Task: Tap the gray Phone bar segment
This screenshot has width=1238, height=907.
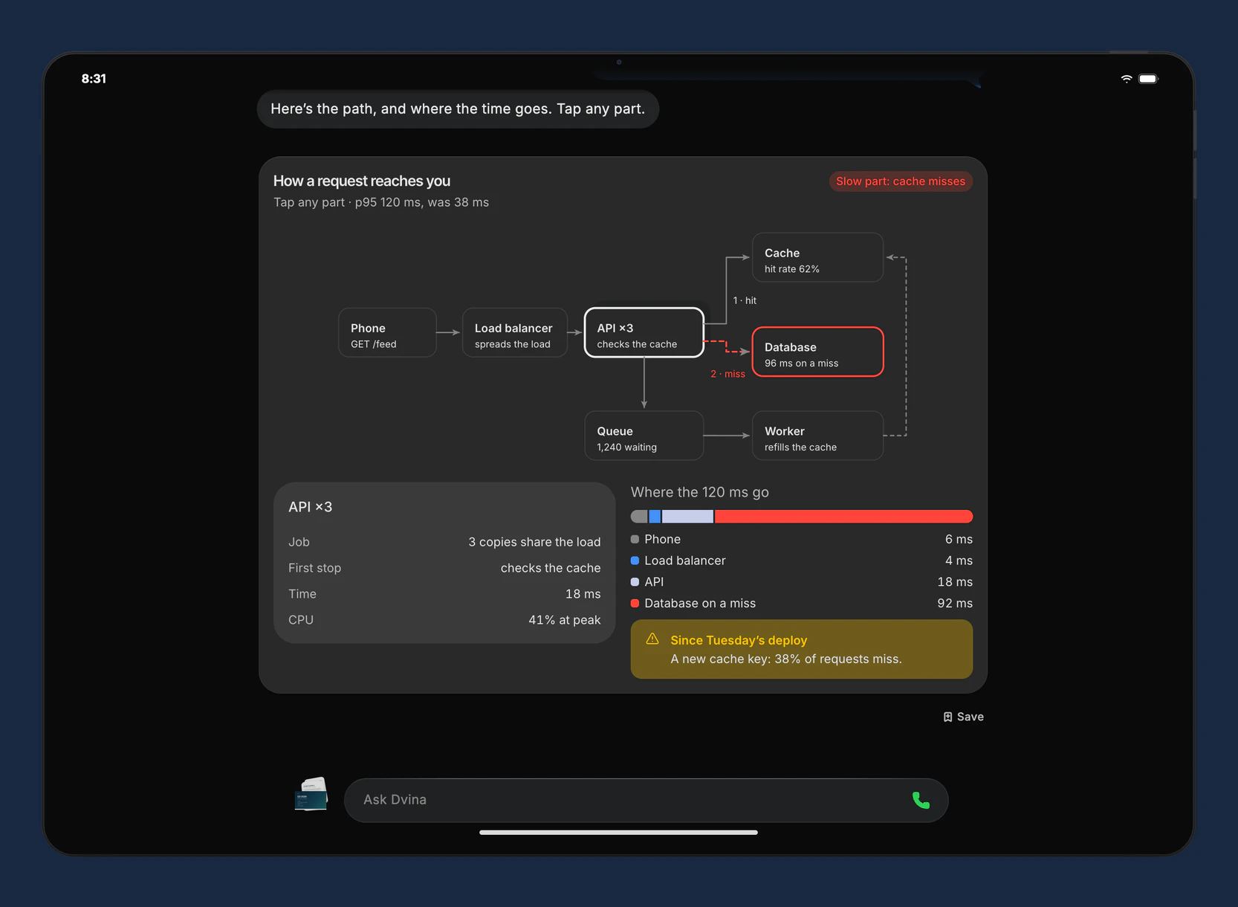Action: tap(639, 517)
